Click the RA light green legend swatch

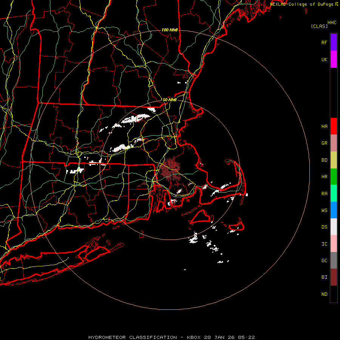tap(334, 193)
